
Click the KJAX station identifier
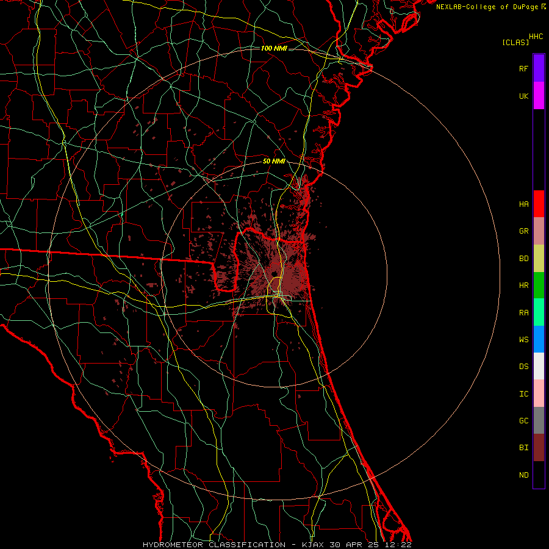tap(313, 545)
